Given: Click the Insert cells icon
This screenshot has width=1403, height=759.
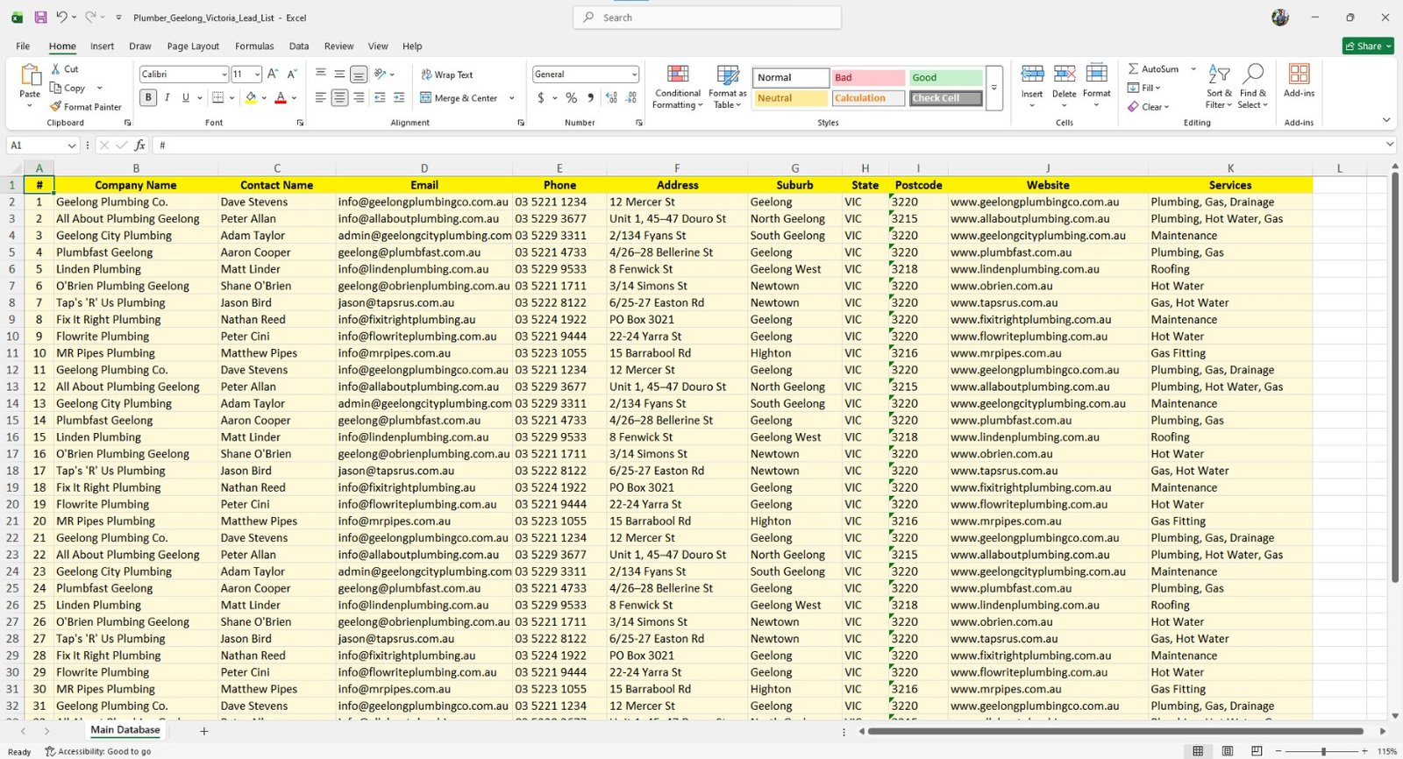Looking at the screenshot, I should pos(1032,74).
